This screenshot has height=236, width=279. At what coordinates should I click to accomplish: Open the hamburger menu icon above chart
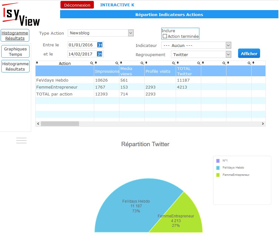coord(21,141)
